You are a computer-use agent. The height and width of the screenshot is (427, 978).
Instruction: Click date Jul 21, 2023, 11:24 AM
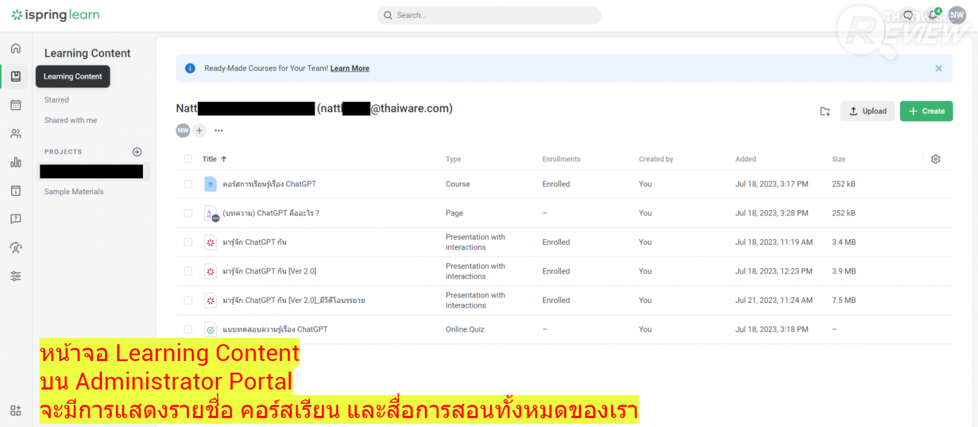774,301
